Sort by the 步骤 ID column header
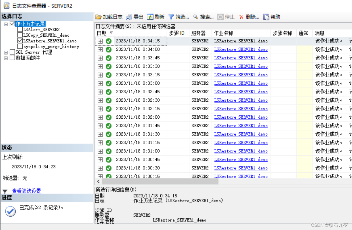 (x=178, y=33)
